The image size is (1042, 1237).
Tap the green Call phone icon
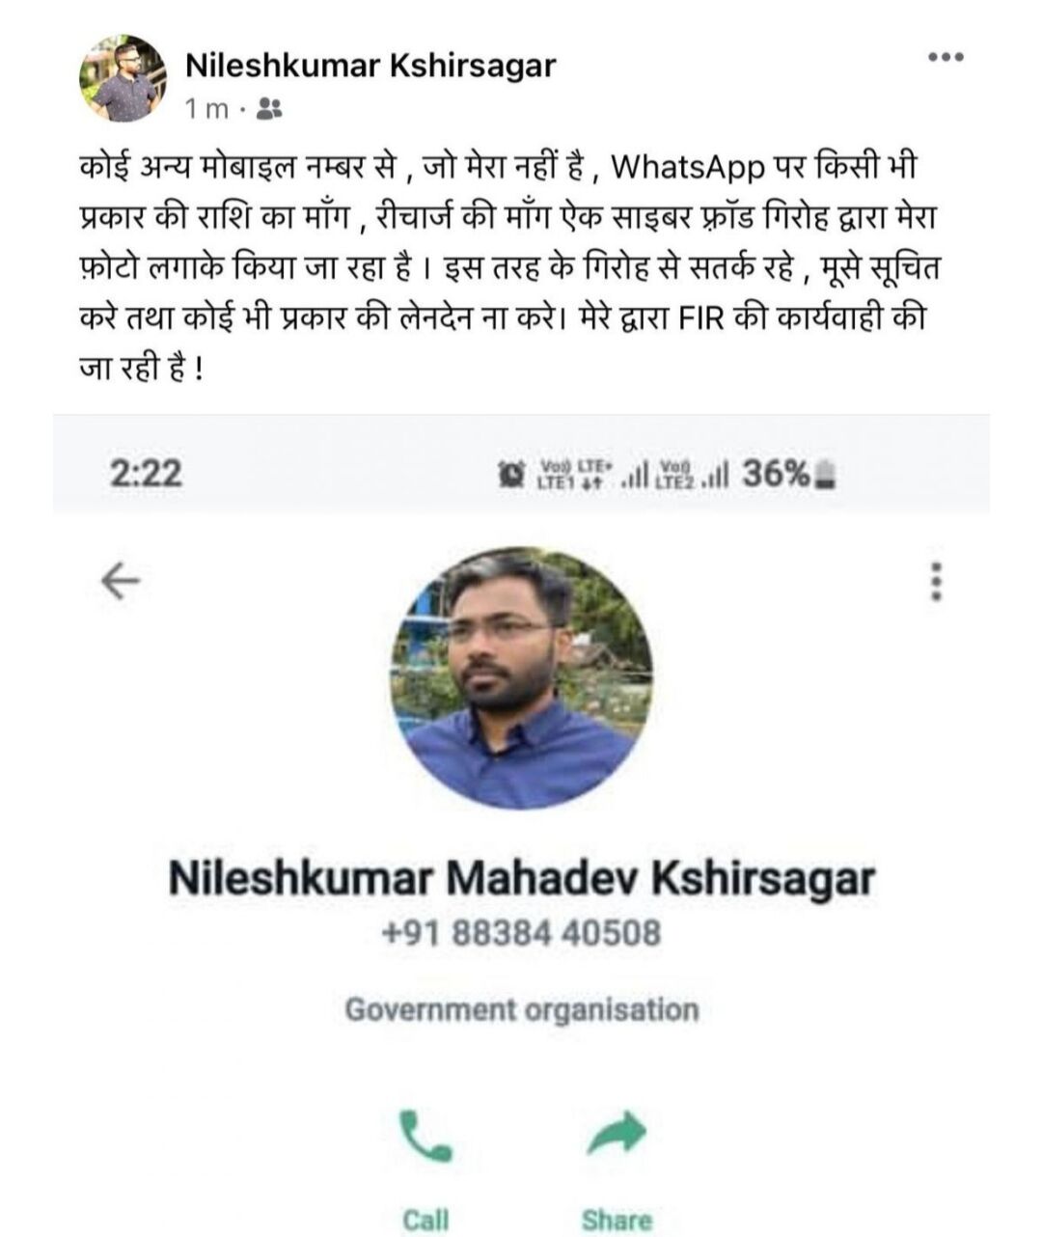point(425,1135)
